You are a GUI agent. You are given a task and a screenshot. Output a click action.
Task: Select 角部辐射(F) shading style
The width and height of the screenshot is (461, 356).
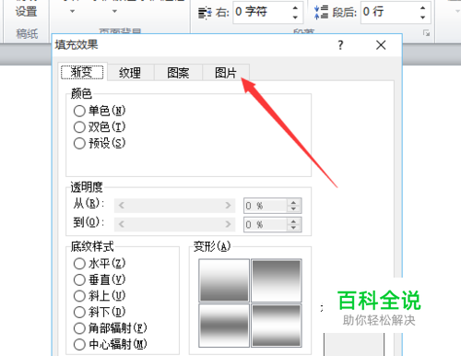(111, 328)
